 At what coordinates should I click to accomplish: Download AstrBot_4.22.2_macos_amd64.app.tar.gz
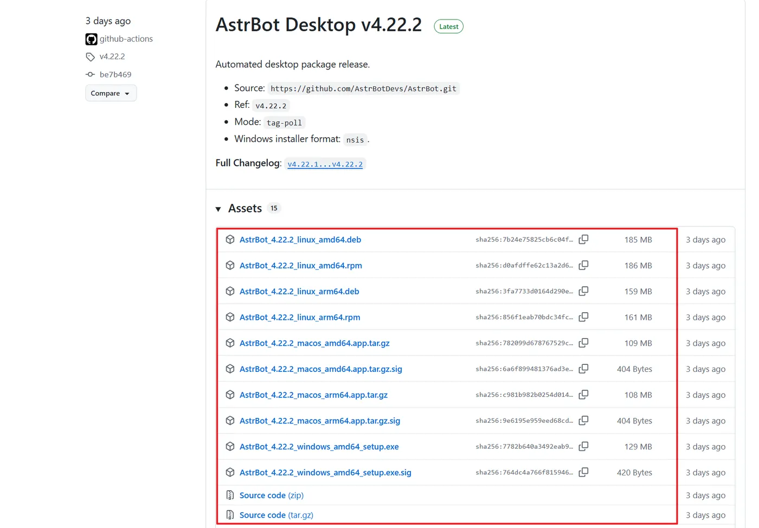pos(314,343)
